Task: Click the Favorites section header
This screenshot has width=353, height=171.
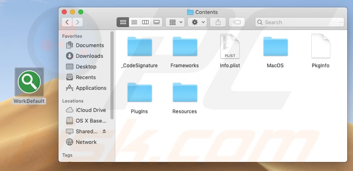Action: [72, 36]
